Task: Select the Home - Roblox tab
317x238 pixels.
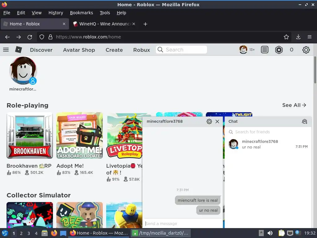Action: pos(35,24)
